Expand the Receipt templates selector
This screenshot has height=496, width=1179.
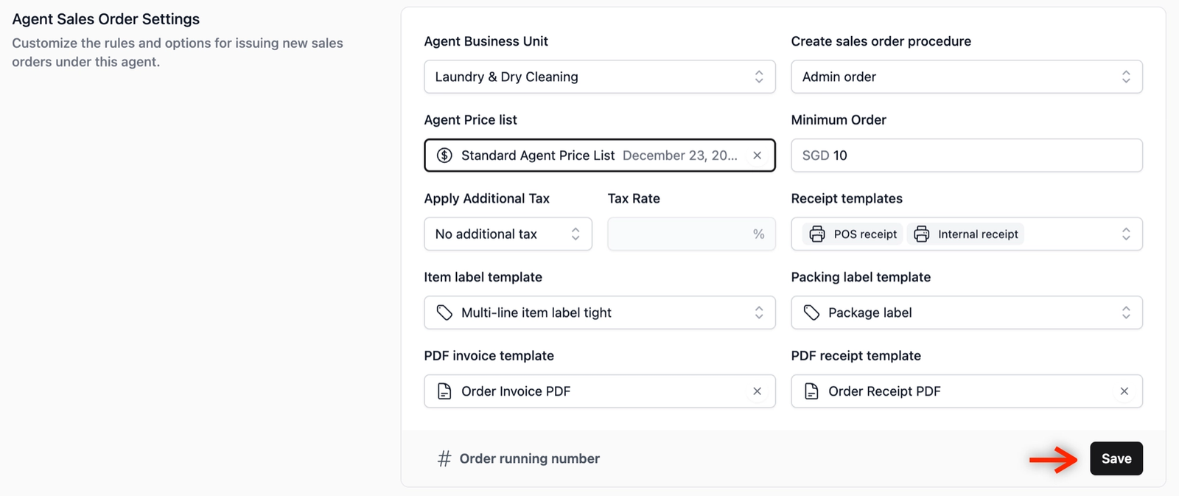coord(1125,234)
